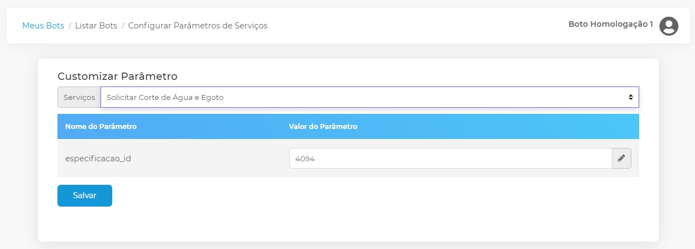Click the word Egoto in the service selector
The height and width of the screenshot is (249, 695).
click(212, 97)
